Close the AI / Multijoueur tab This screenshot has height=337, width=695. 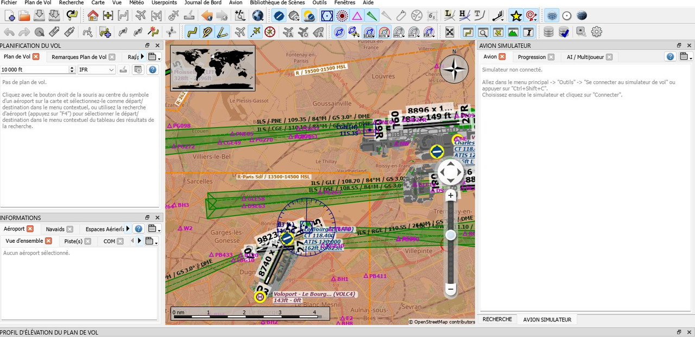point(609,57)
